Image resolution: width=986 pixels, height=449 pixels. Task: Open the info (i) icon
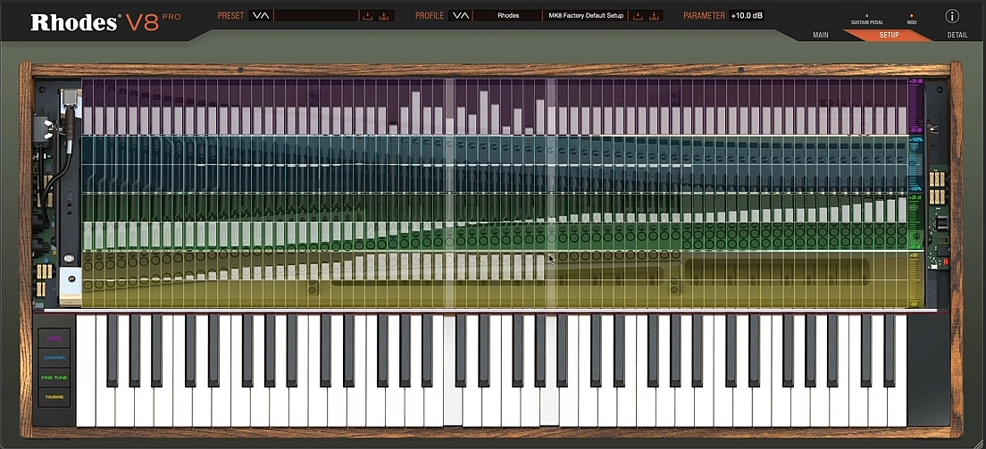[951, 16]
